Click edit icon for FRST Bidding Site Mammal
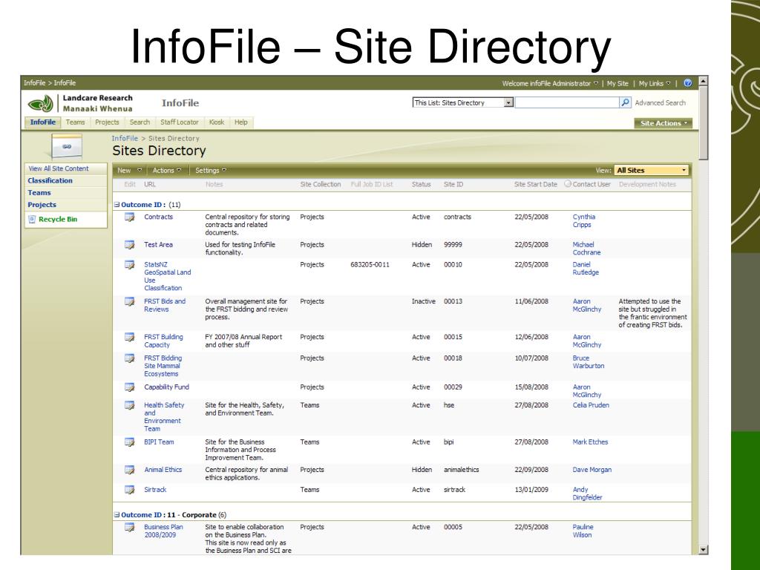Viewport: 760px width, 570px height. click(129, 358)
